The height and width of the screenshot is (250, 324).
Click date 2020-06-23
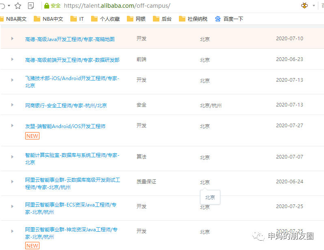click(x=289, y=59)
